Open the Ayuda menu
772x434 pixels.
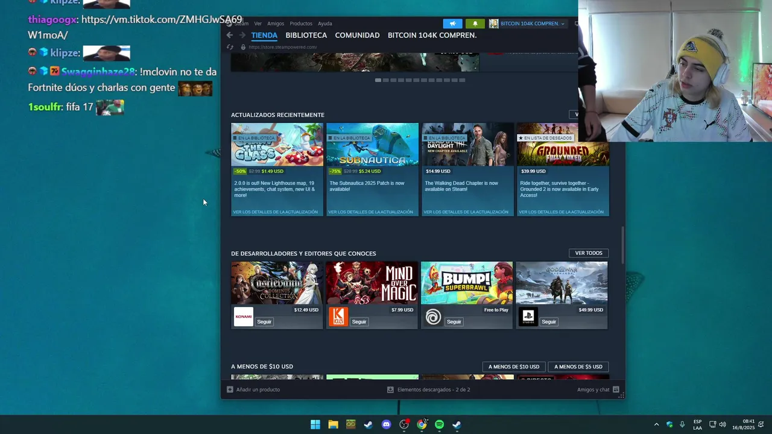click(325, 24)
